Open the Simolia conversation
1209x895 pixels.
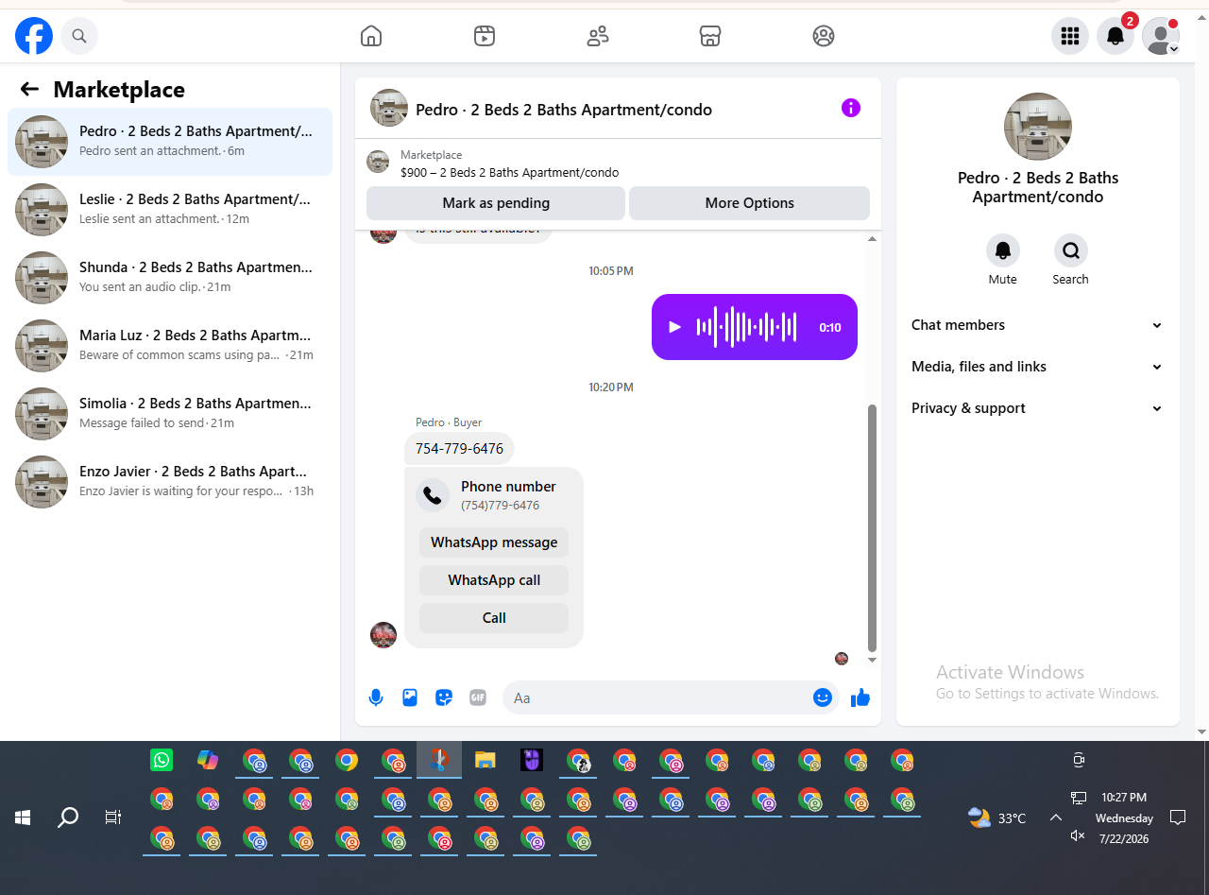(170, 414)
